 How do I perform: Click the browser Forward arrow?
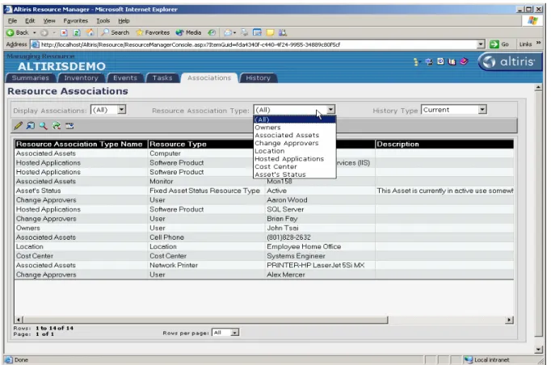pyautogui.click(x=44, y=32)
